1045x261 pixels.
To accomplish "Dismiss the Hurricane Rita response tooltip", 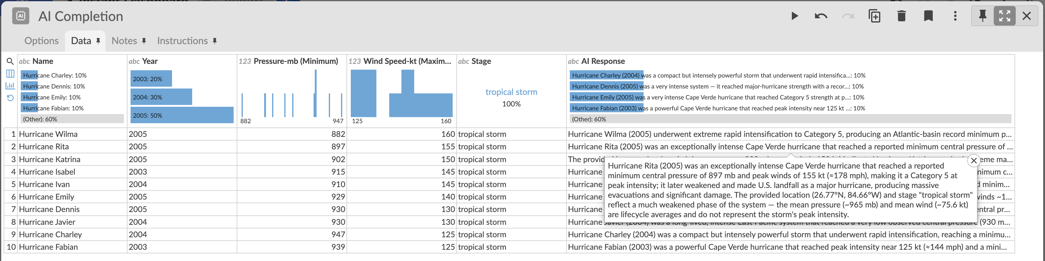I will [974, 161].
